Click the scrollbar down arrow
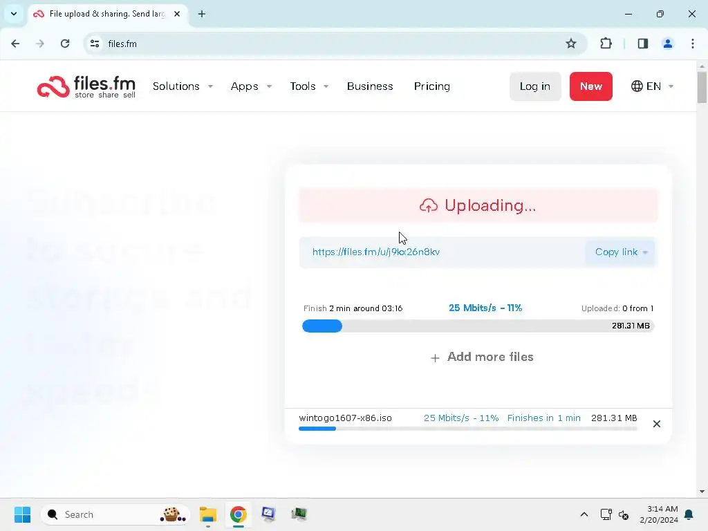 point(702,492)
